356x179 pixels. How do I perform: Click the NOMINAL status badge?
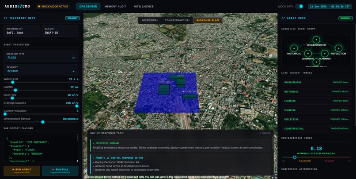click(x=345, y=18)
